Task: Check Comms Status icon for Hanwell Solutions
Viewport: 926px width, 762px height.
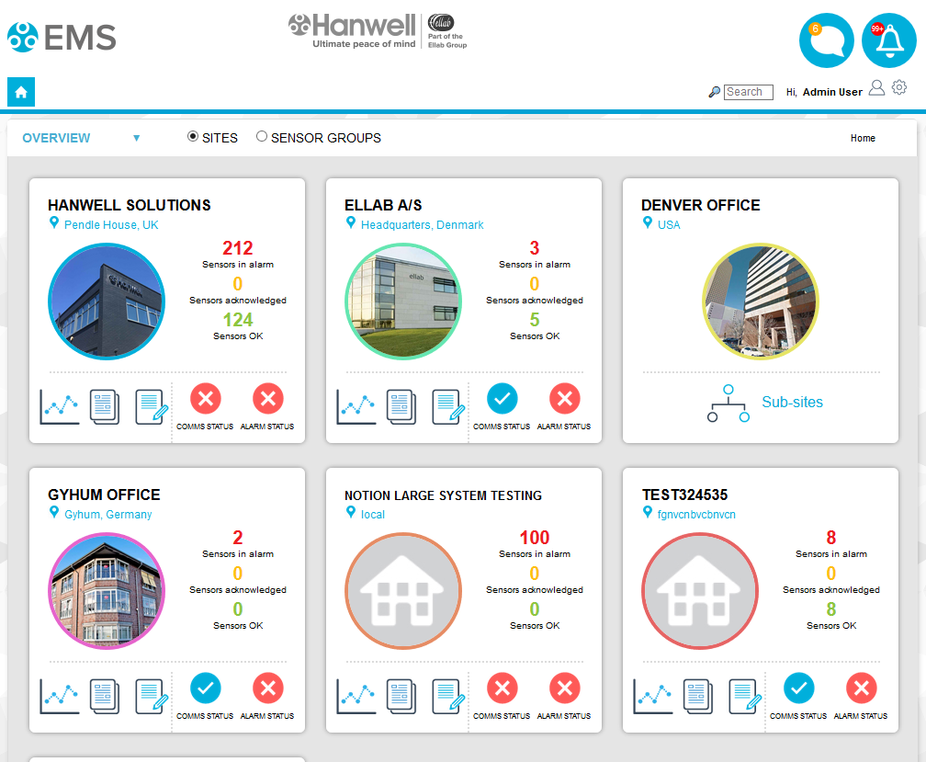Action: click(206, 399)
